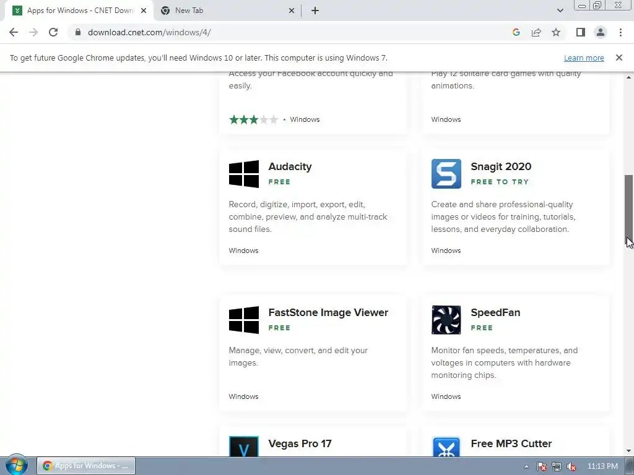Screen dimensions: 634x475
Task: Reload the current page
Action: (x=53, y=32)
